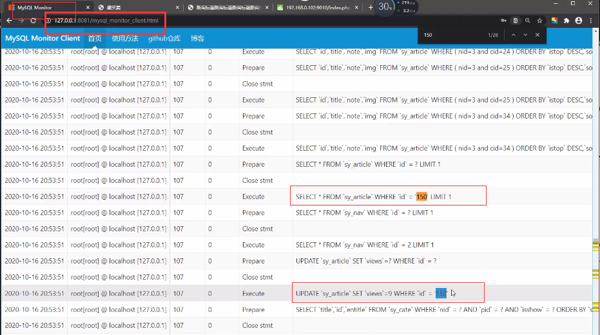This screenshot has height=335, width=600.
Task: Jump to next find result
Action: tap(525, 35)
